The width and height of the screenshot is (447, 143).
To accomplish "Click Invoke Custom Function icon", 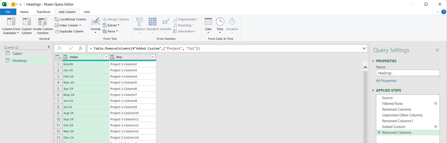I will tap(43, 21).
